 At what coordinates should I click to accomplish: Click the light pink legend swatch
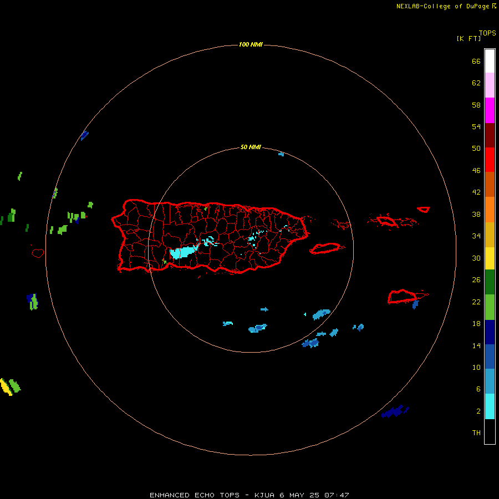(x=490, y=85)
